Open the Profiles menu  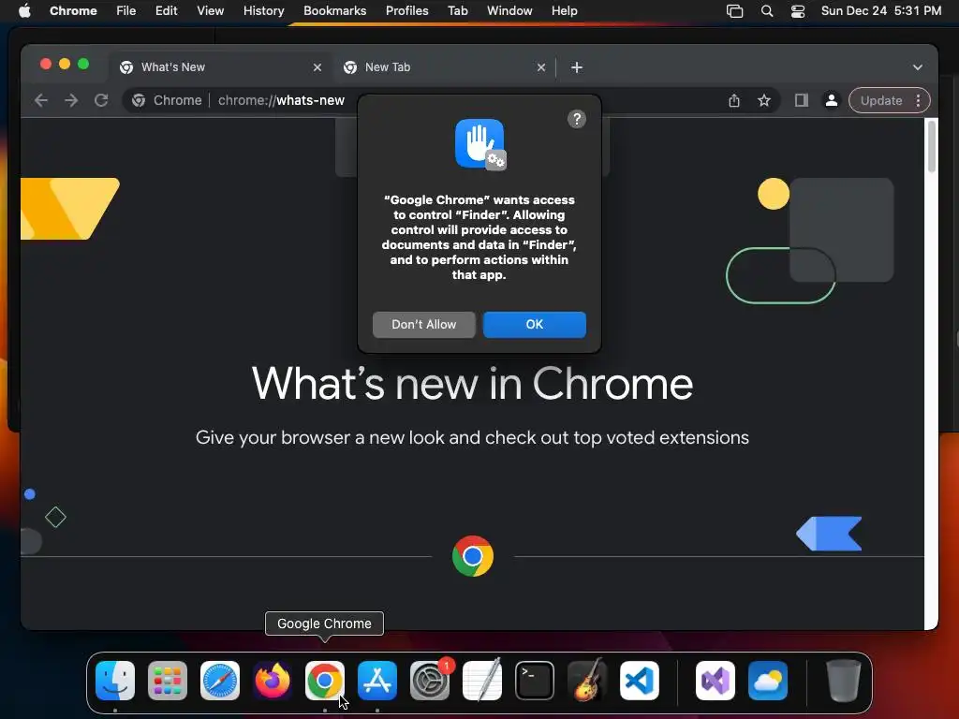(x=406, y=11)
